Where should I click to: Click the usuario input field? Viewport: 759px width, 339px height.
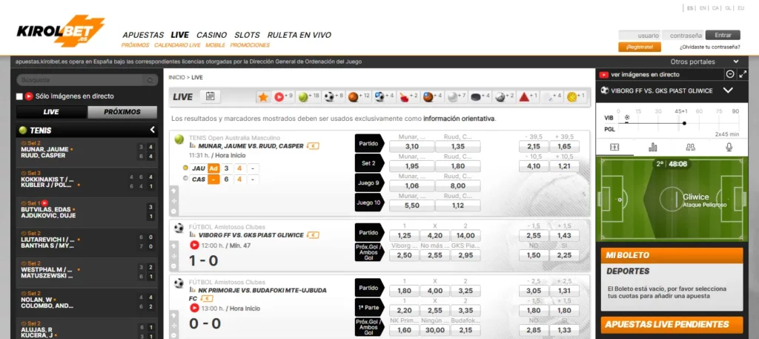pyautogui.click(x=640, y=35)
